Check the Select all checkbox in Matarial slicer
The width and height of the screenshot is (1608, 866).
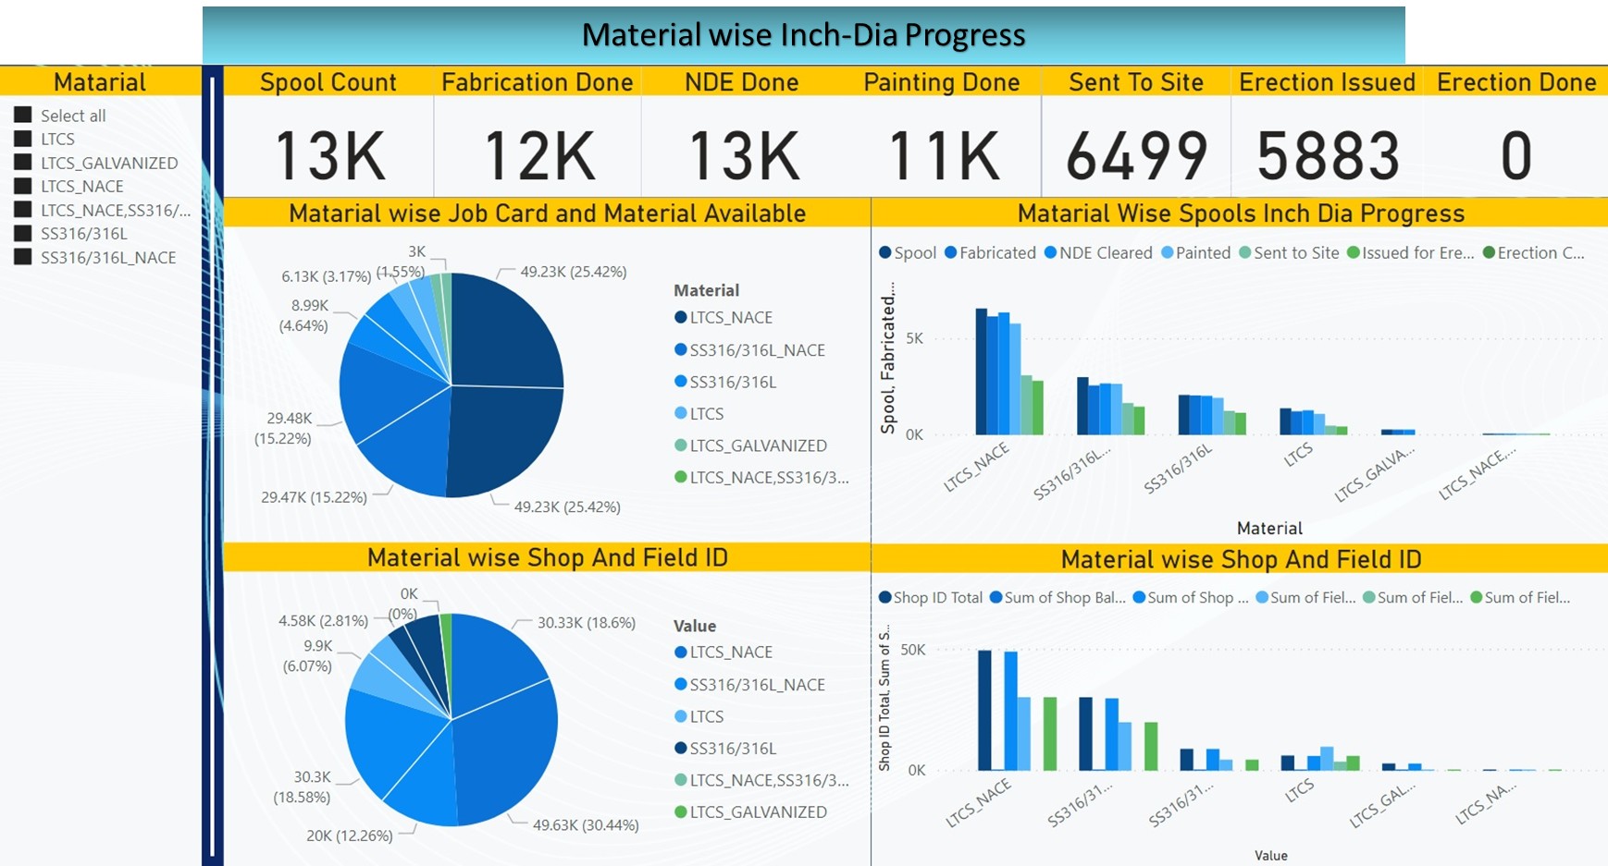(23, 116)
